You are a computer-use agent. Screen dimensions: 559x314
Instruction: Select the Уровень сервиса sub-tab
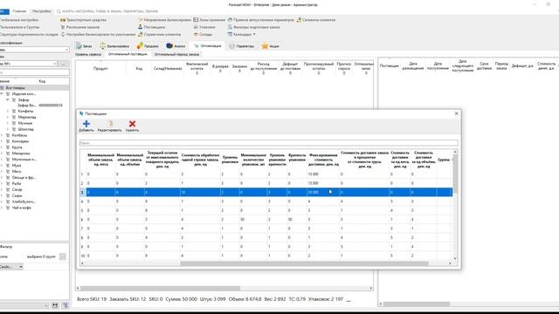[88, 54]
